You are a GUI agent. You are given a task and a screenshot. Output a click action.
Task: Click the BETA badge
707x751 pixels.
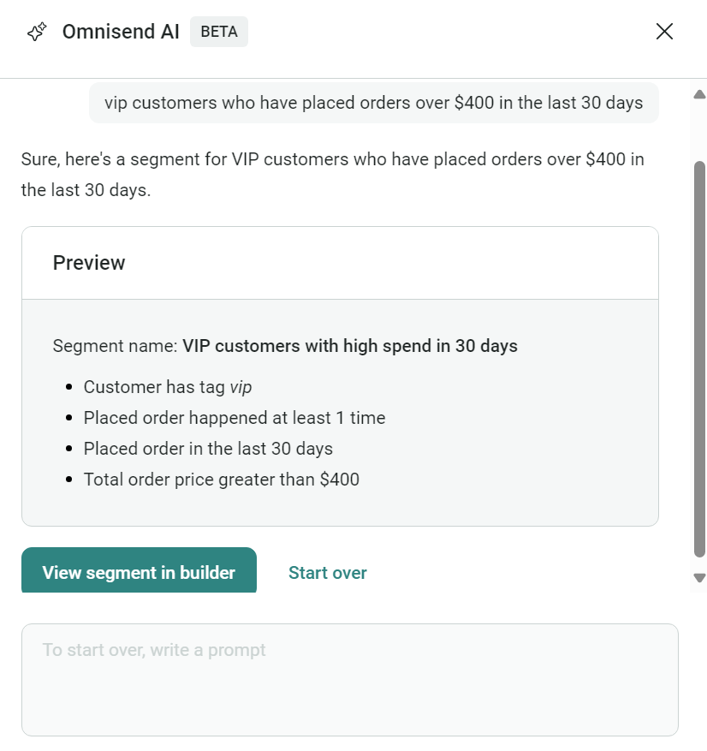coord(219,32)
